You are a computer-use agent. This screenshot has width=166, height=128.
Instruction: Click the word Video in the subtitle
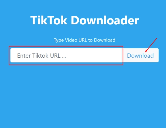click(x=71, y=40)
